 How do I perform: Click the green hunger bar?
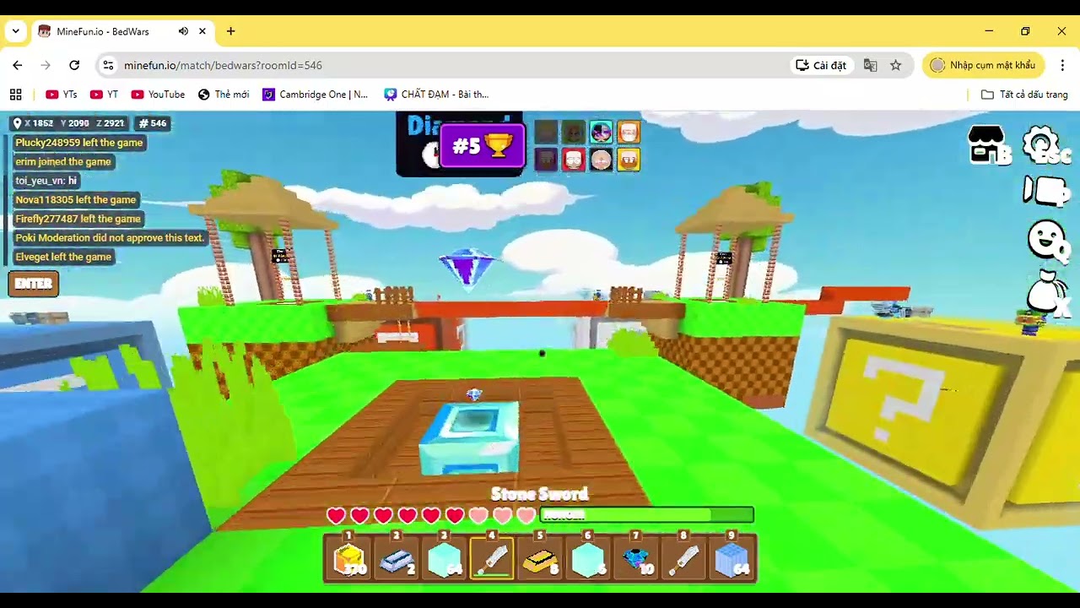[x=647, y=514]
